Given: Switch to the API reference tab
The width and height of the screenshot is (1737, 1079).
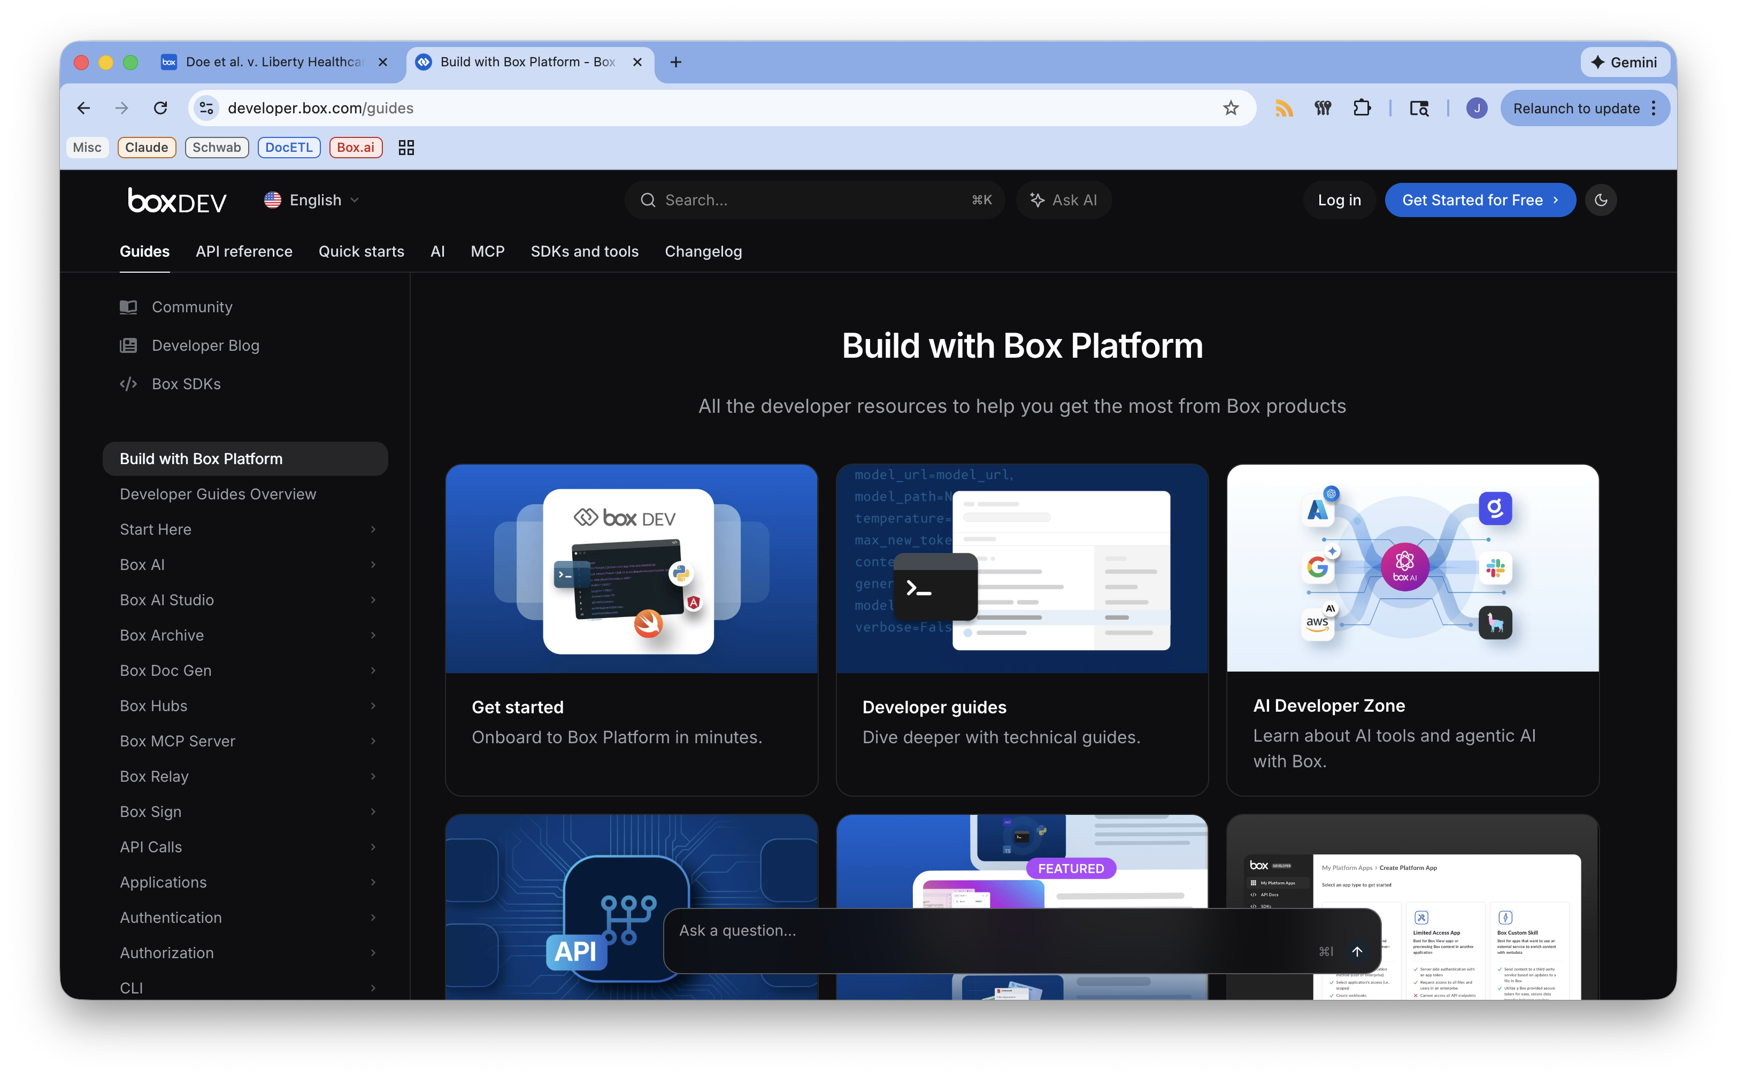Looking at the screenshot, I should (x=244, y=251).
